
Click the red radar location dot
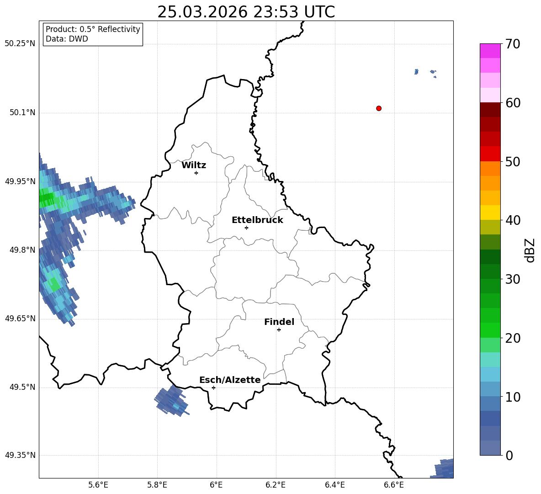[379, 108]
